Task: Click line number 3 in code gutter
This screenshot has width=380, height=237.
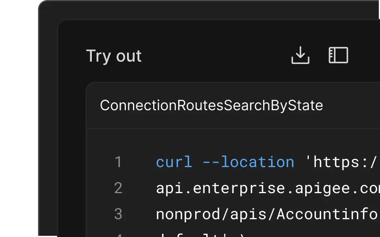Action: click(118, 214)
